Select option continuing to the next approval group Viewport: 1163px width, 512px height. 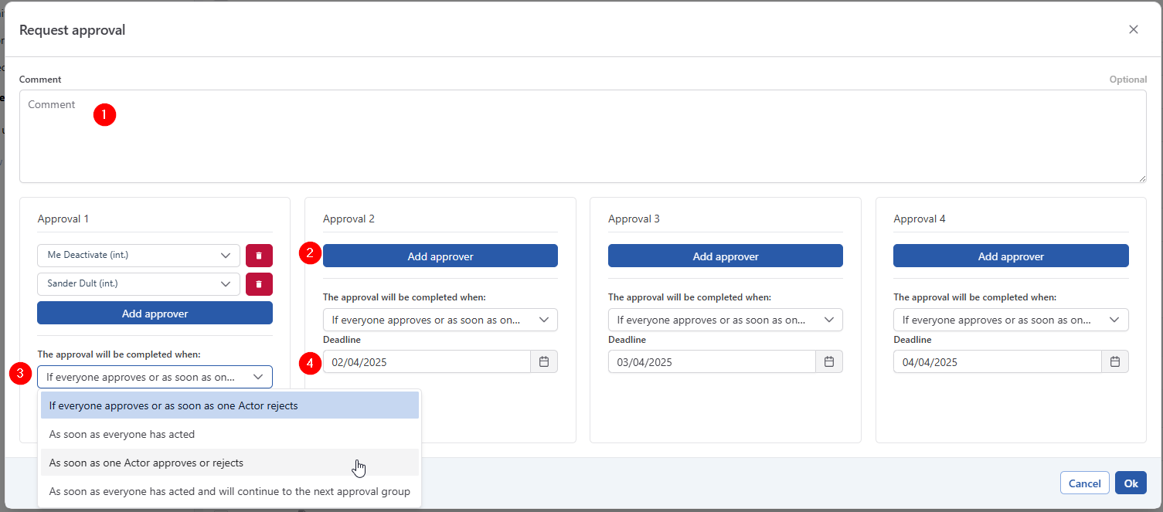coord(230,492)
